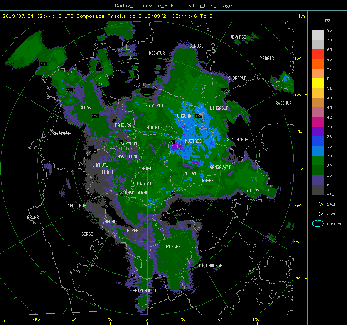The height and width of the screenshot is (325, 347).
Task: Click the 'BALLARY' city label
Action: [x=251, y=191]
